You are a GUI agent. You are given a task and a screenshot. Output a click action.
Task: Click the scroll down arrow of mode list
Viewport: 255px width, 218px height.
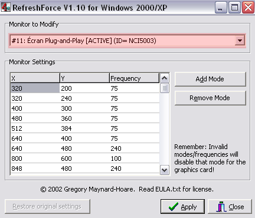coord(165,170)
